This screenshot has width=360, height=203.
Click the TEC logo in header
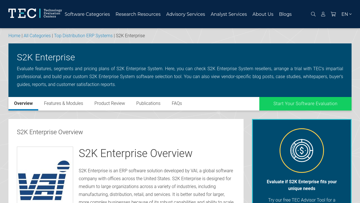coord(35,13)
